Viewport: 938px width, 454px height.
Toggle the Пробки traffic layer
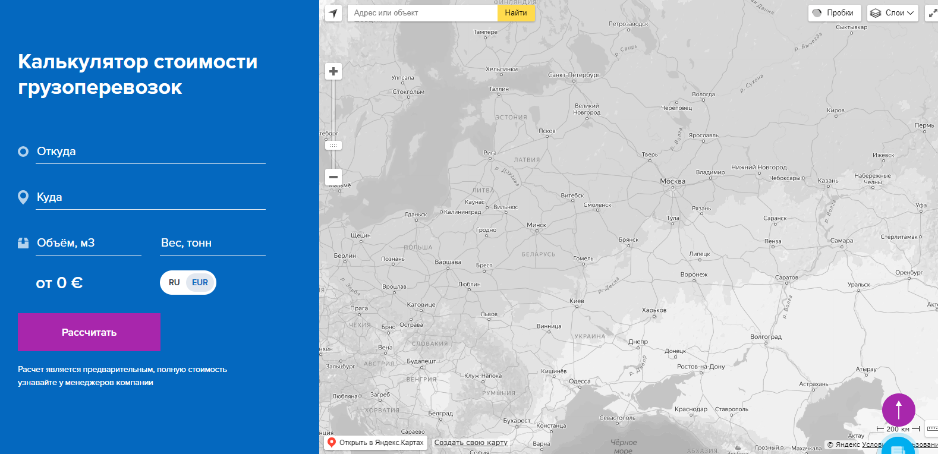tap(834, 13)
